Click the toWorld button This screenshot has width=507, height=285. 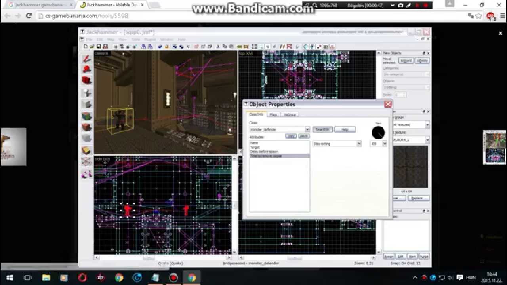pos(406,61)
